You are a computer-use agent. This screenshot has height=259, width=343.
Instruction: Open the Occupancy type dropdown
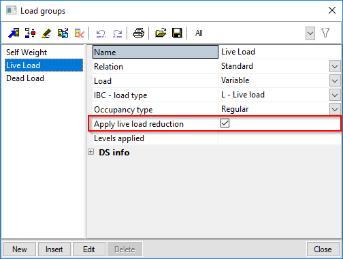[x=335, y=110]
